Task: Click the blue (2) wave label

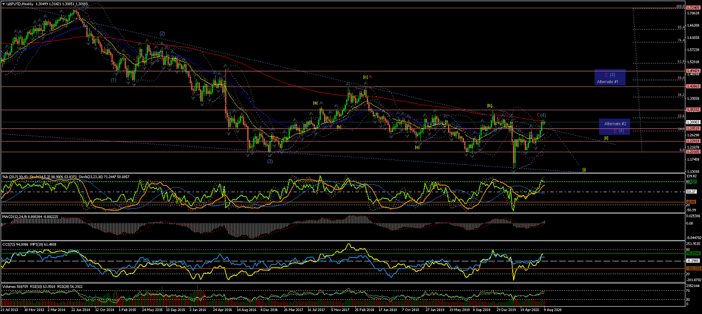Action: (x=162, y=34)
